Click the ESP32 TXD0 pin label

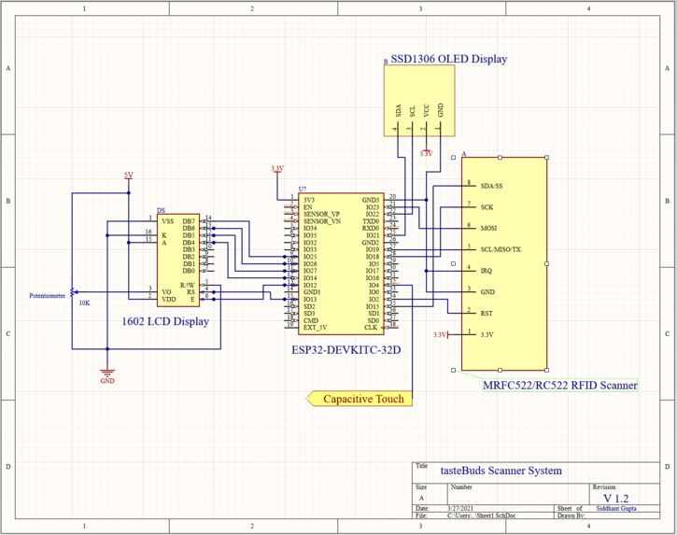371,221
